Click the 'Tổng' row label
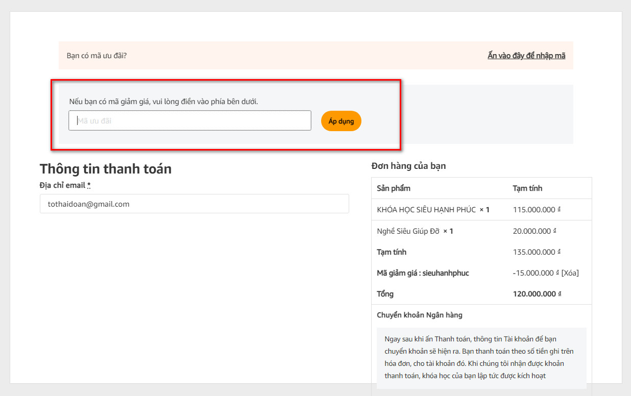 tap(385, 294)
